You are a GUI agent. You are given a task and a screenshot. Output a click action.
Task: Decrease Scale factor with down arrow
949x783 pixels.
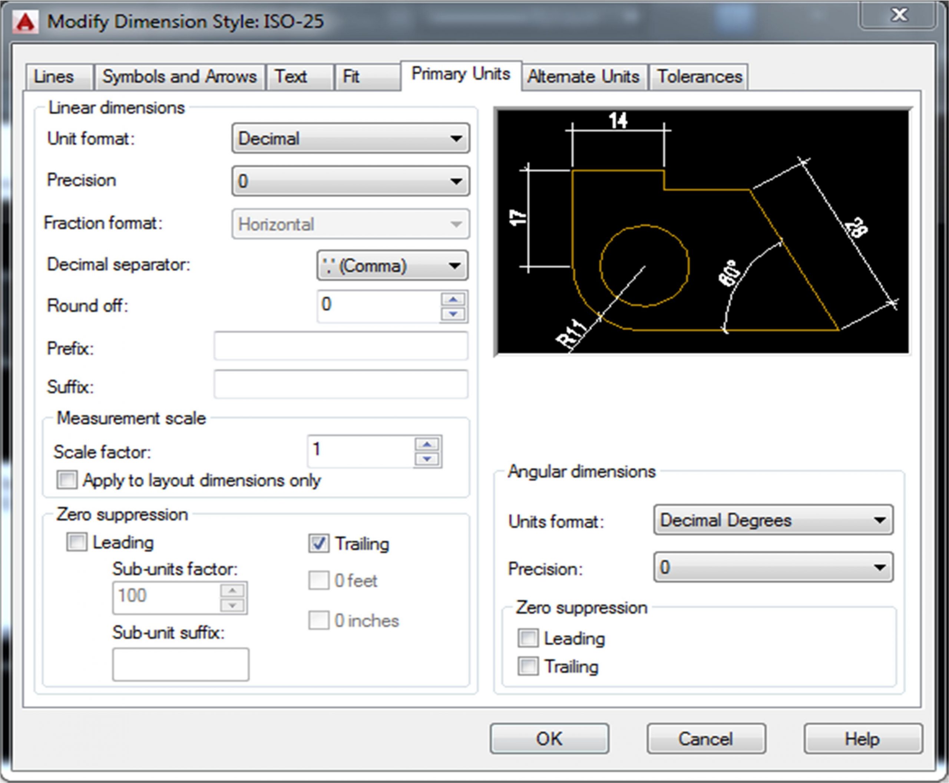(x=427, y=459)
